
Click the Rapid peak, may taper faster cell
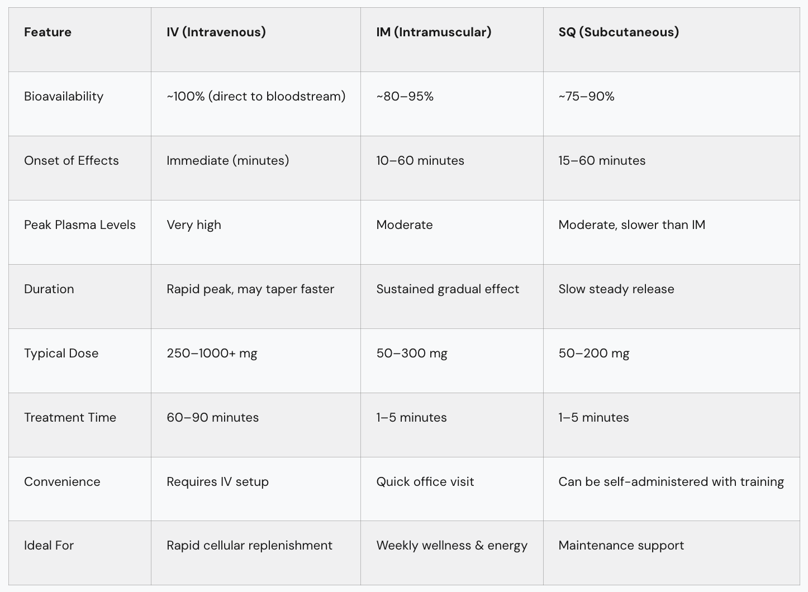250,289
